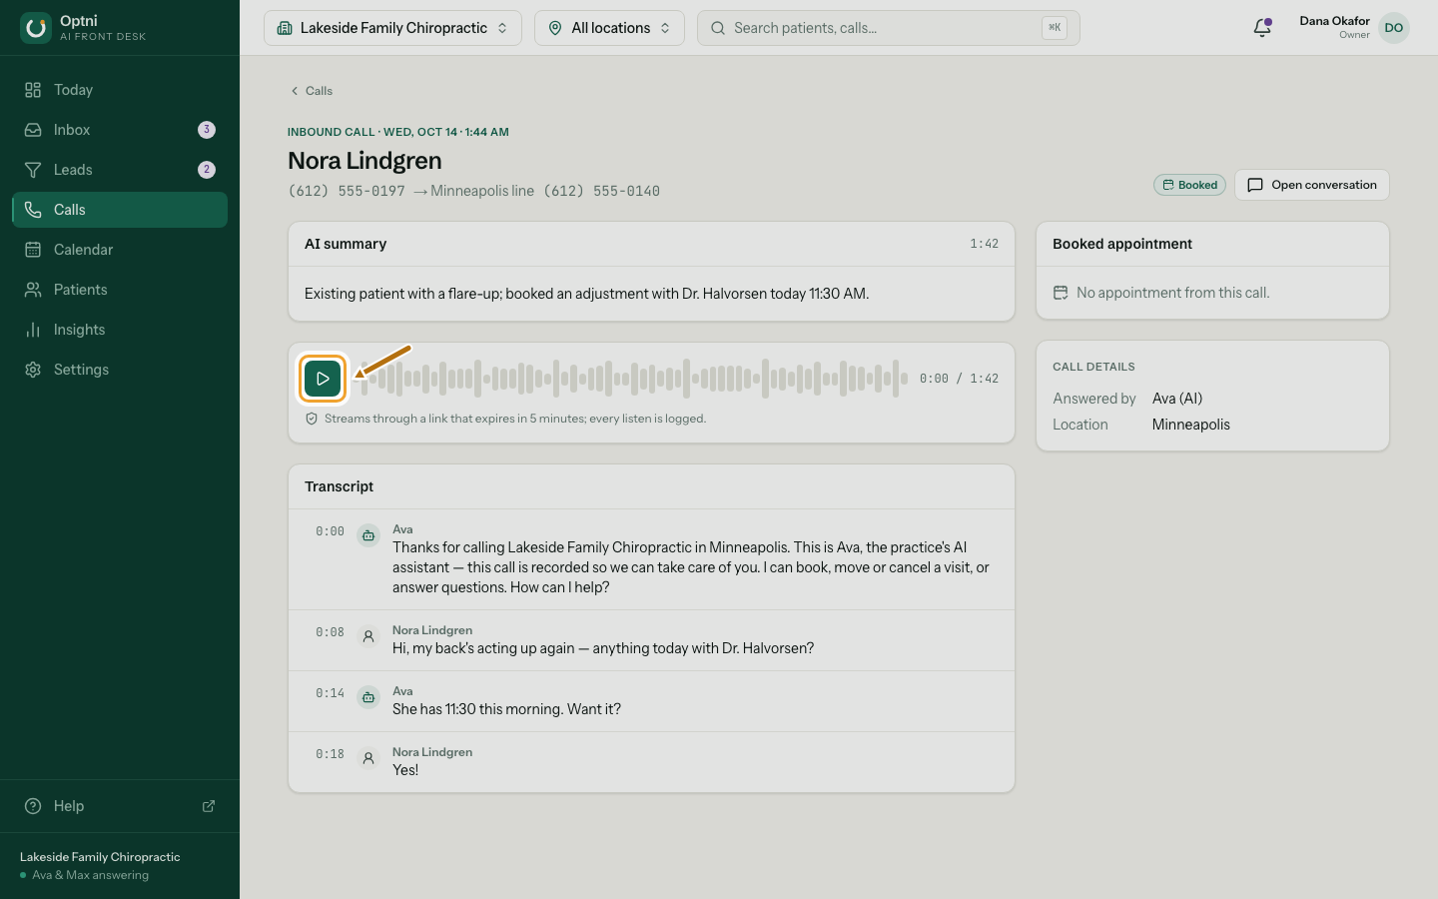Open the Calendar view
Viewport: 1438px width, 899px height.
pos(120,250)
